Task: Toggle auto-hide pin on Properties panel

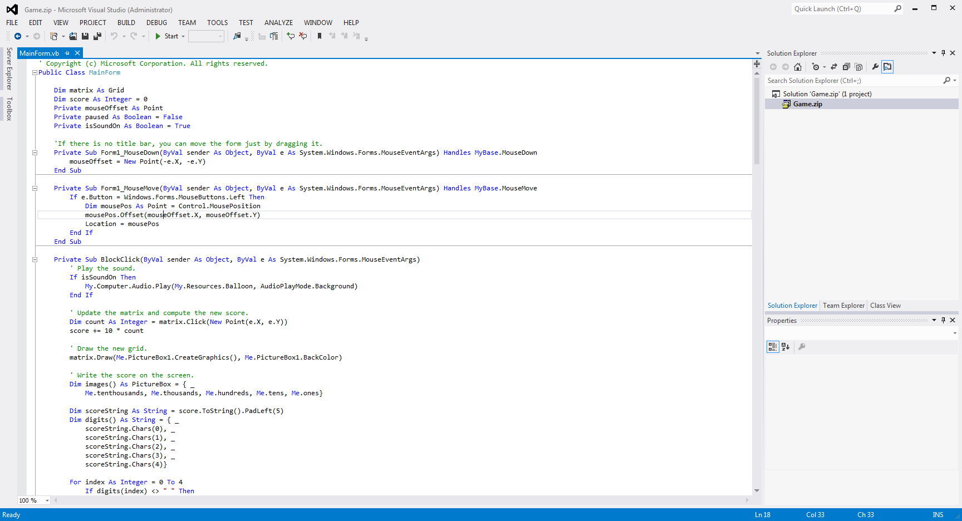Action: [943, 321]
